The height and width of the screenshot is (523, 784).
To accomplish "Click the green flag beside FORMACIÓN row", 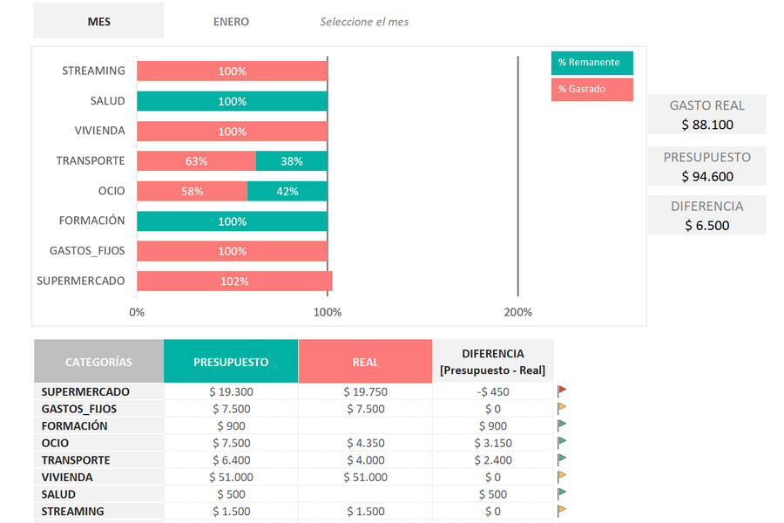I will tap(562, 425).
